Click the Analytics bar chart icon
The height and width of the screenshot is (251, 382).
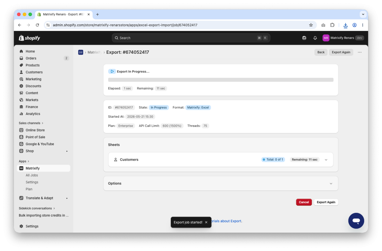[21, 114]
